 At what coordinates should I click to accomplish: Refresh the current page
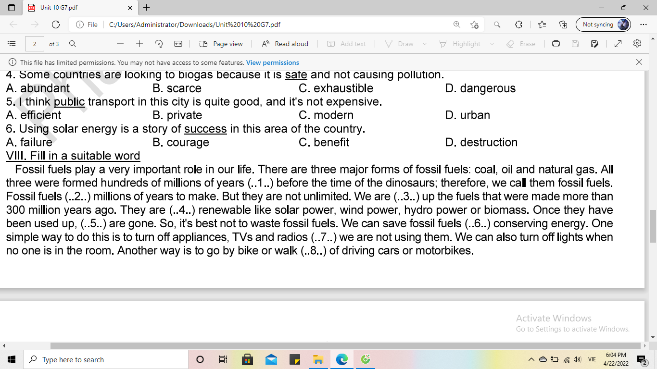56,25
